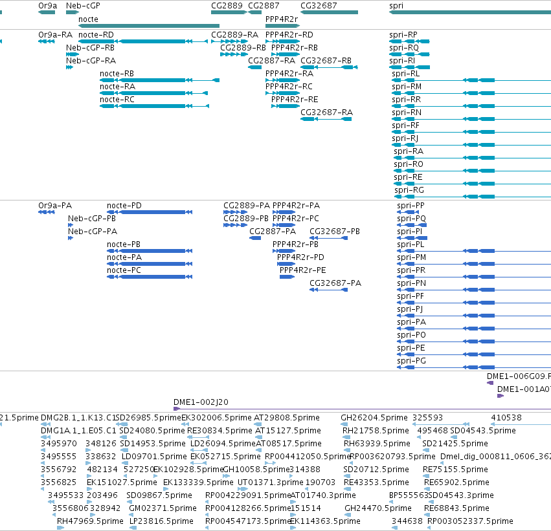Select the nocte gene span bar

[149, 26]
